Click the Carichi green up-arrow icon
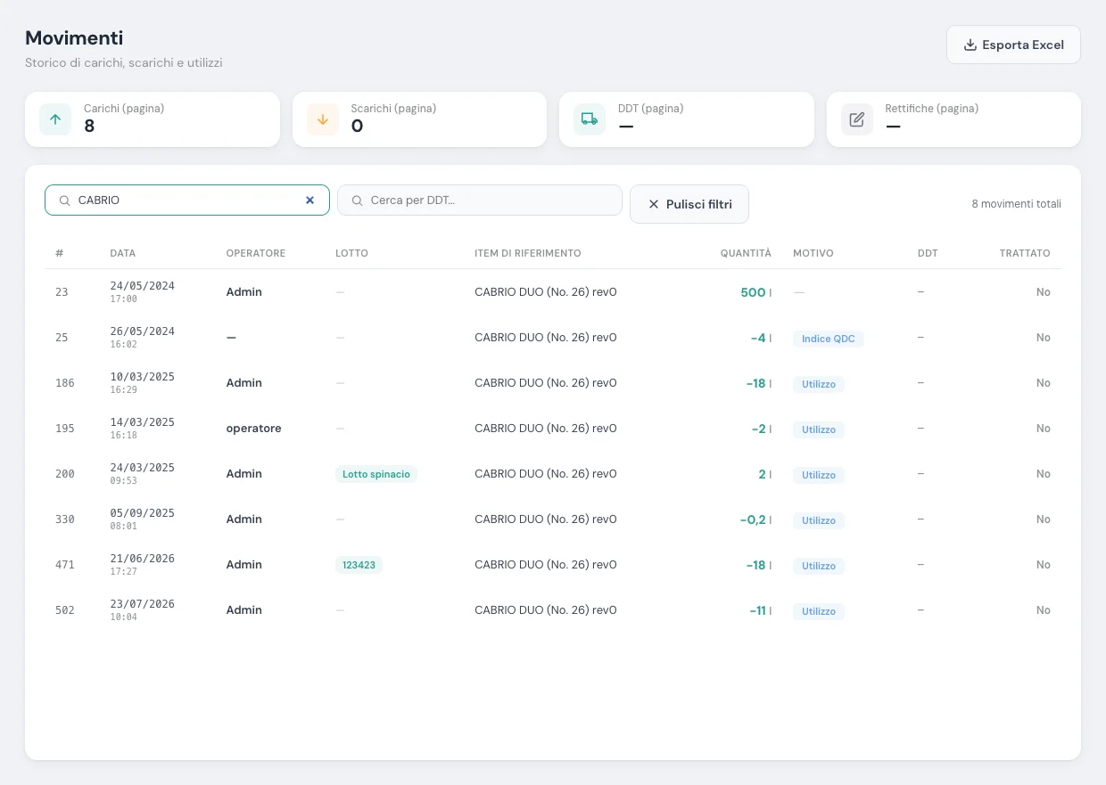This screenshot has width=1106, height=785. [x=55, y=119]
